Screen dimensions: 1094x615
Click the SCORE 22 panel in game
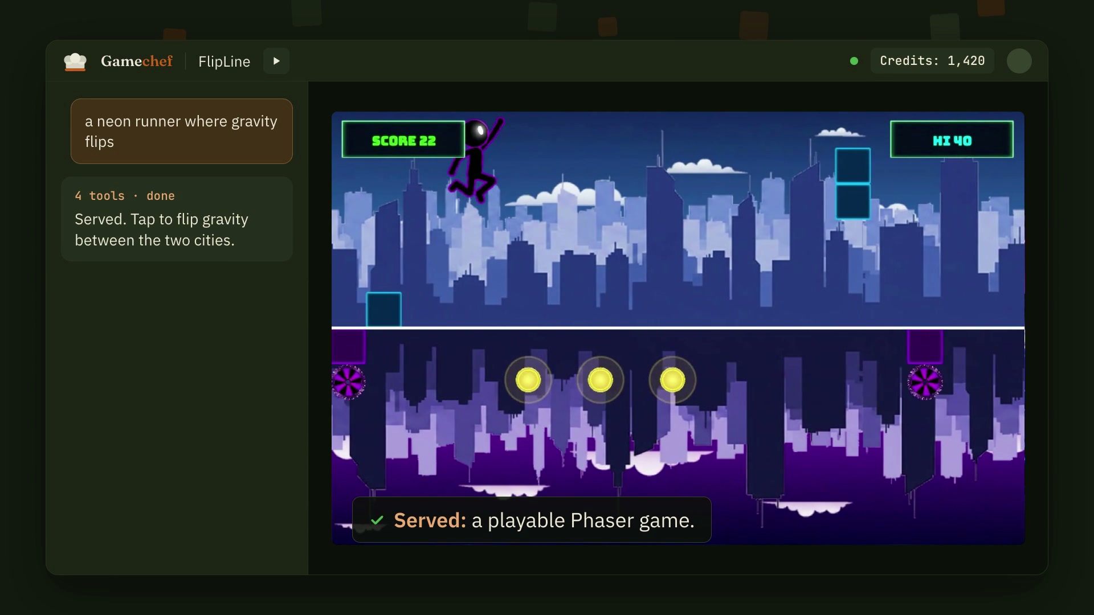[403, 140]
